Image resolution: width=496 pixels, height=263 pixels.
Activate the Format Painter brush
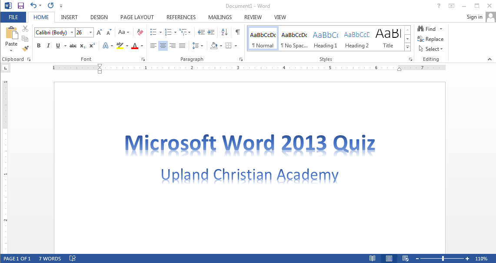[25, 48]
